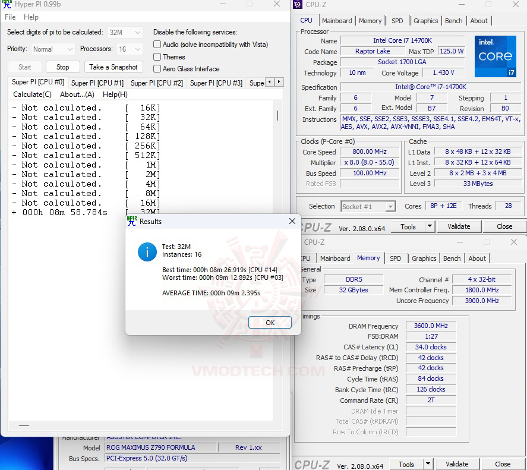The width and height of the screenshot is (527, 470).
Task: Click ROG MAXIMUS Z790 FORMULA model field
Action: click(x=160, y=447)
